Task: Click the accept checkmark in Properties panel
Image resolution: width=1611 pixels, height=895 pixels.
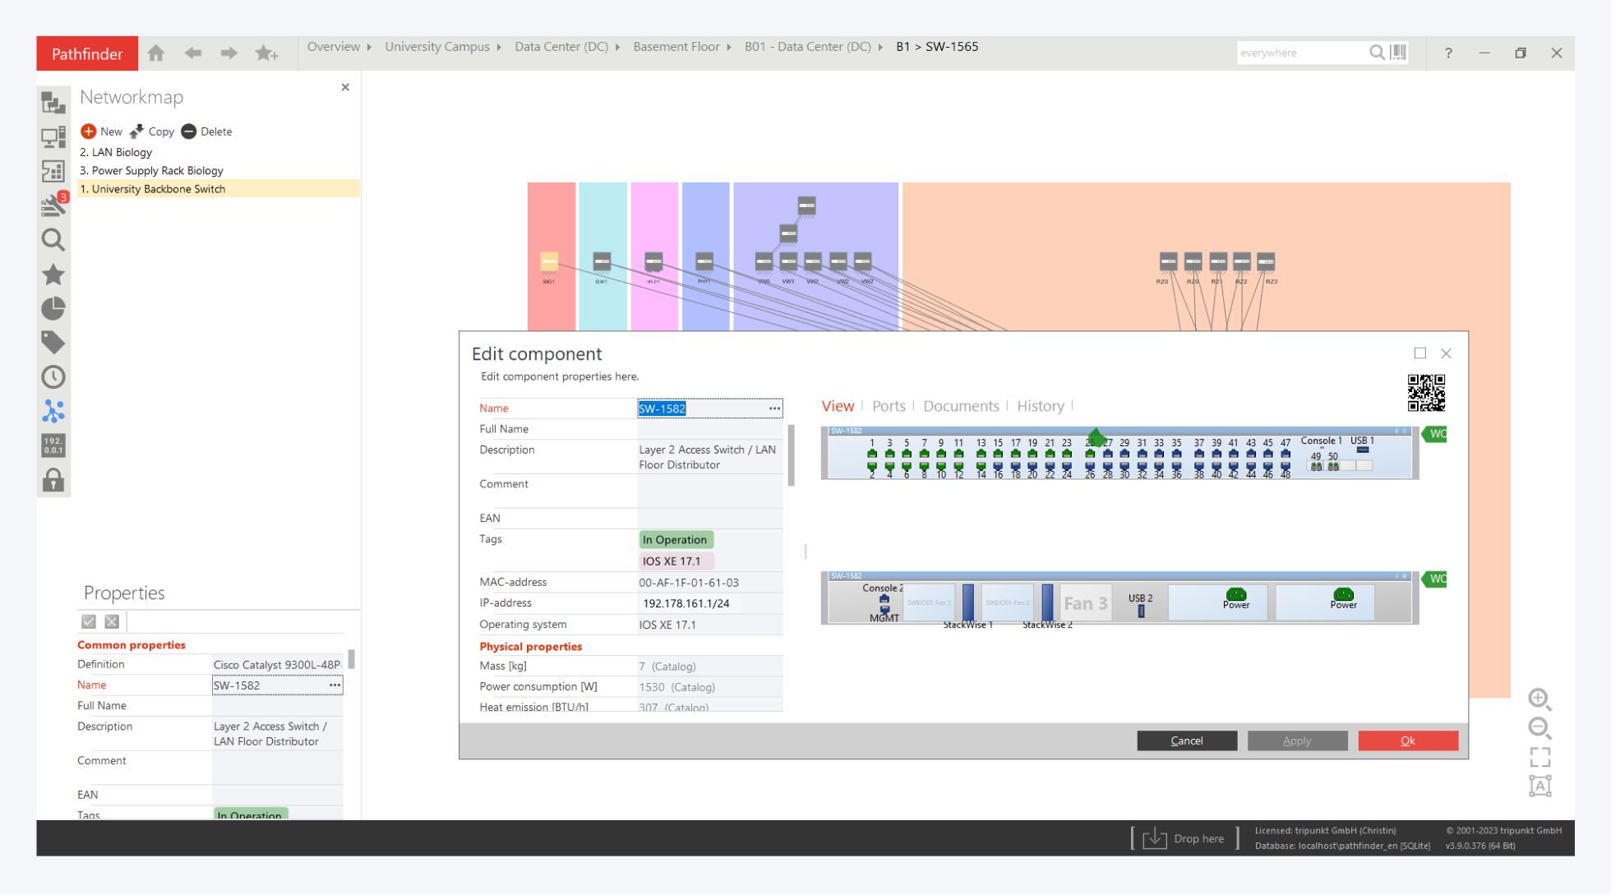Action: tap(89, 622)
